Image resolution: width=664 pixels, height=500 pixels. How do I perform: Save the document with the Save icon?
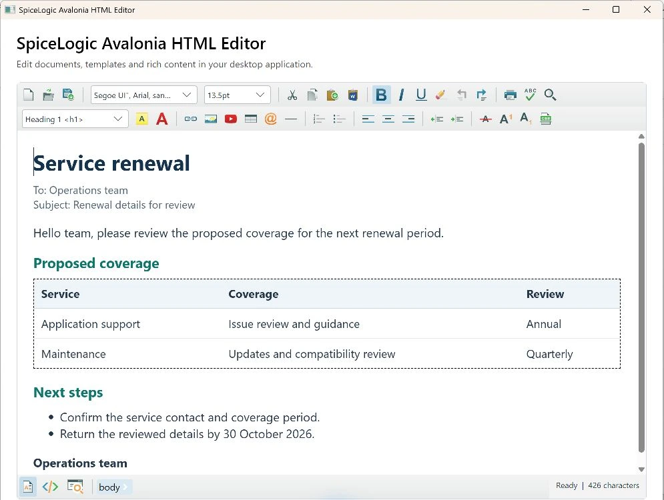(x=68, y=95)
